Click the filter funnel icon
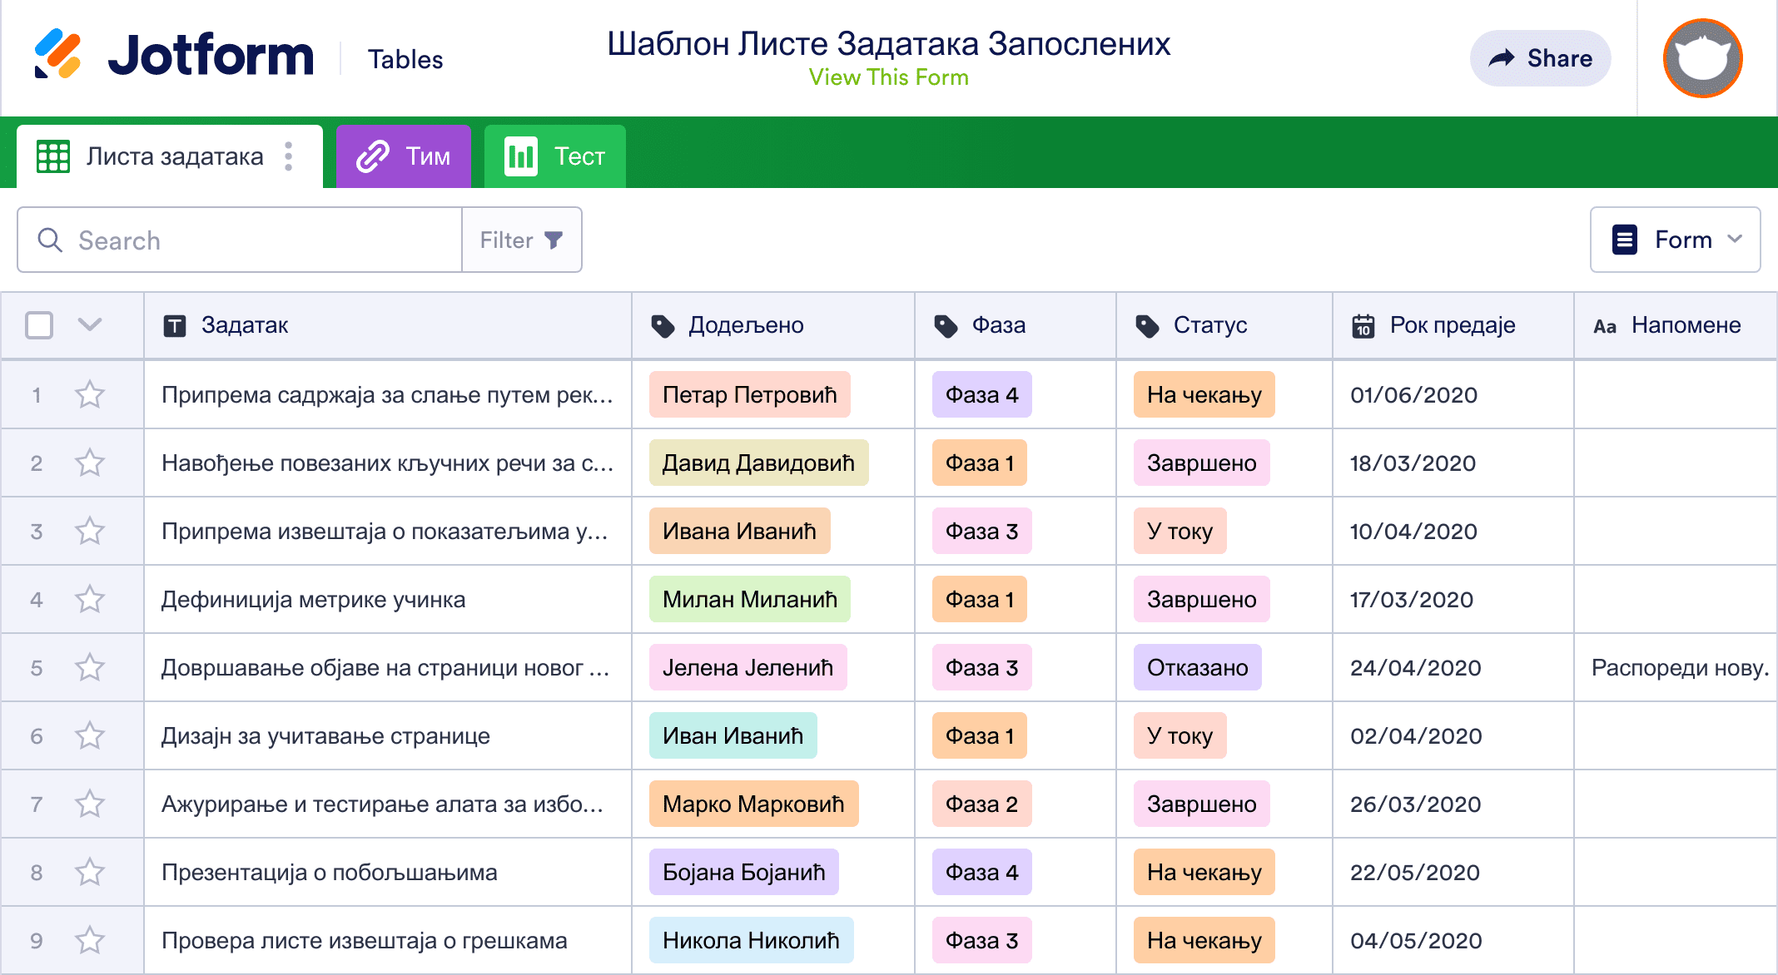Image resolution: width=1778 pixels, height=975 pixels. pos(554,240)
